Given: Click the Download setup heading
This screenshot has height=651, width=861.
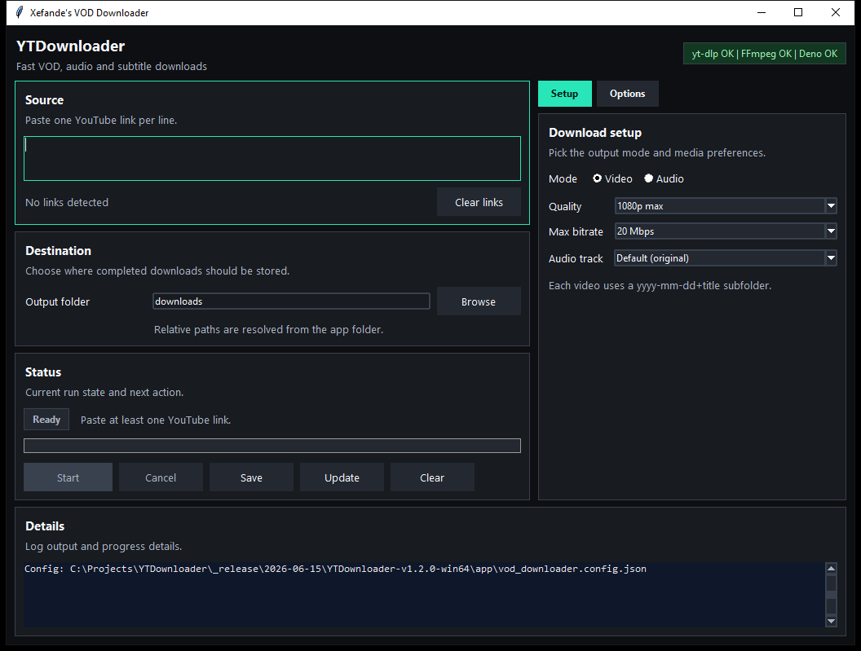Looking at the screenshot, I should tap(595, 133).
